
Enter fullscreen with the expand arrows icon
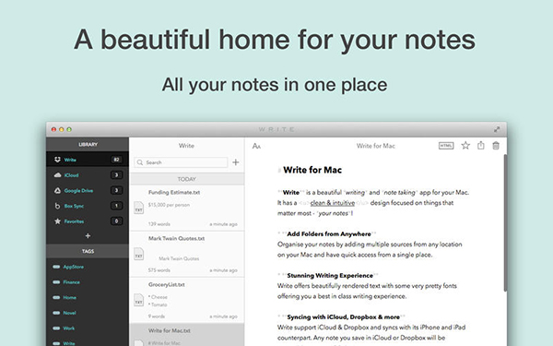coord(497,129)
